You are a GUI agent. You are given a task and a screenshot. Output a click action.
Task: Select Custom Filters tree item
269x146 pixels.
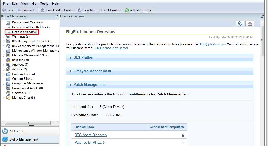coord(22,79)
